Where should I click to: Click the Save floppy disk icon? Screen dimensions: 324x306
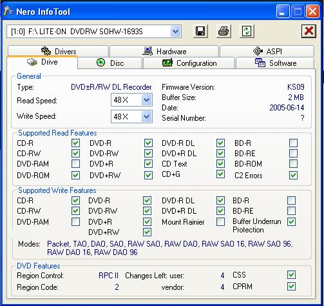(x=200, y=32)
